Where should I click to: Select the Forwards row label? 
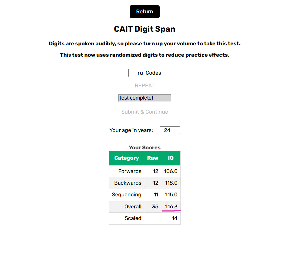(130, 171)
